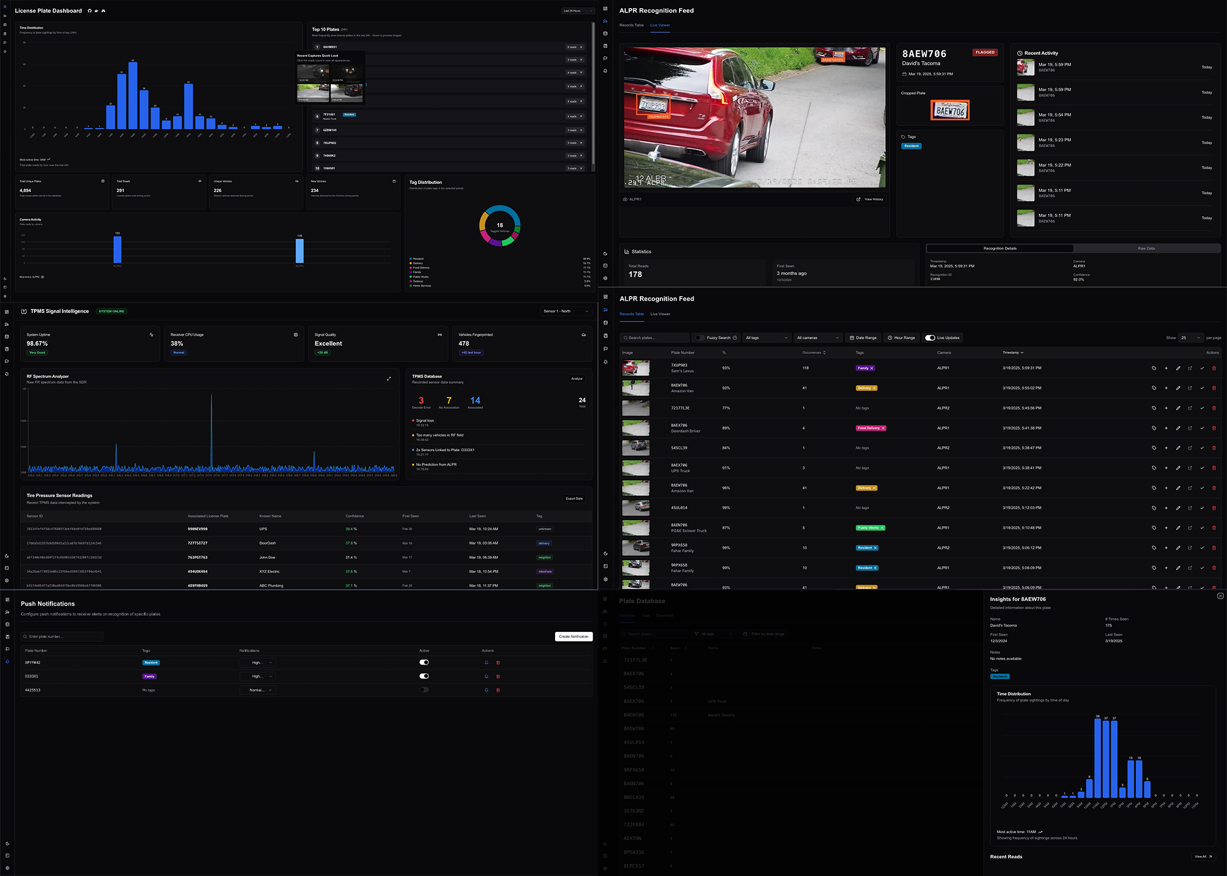
Task: Click the View History button under the live image
Action: 870,199
